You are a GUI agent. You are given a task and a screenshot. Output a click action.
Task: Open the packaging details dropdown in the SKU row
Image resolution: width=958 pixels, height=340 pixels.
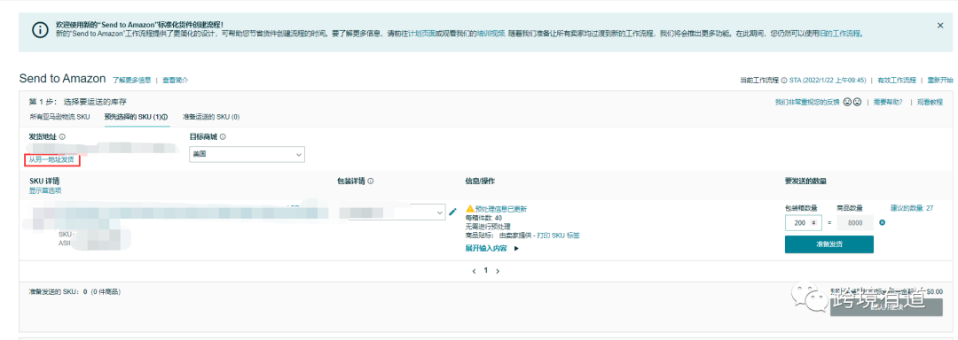click(393, 212)
